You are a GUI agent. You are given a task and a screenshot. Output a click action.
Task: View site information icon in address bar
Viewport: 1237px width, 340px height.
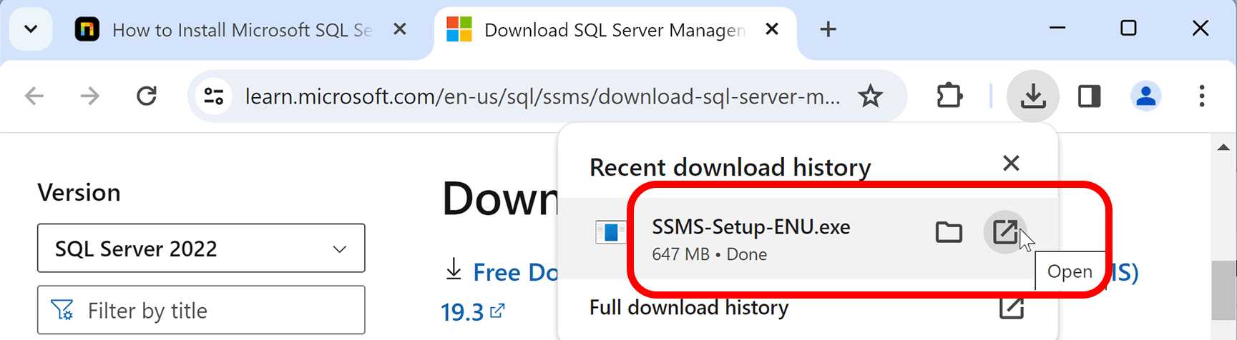click(213, 96)
